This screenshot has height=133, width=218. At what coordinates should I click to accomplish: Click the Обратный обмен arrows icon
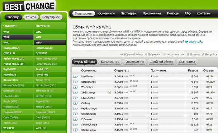pos(122,54)
